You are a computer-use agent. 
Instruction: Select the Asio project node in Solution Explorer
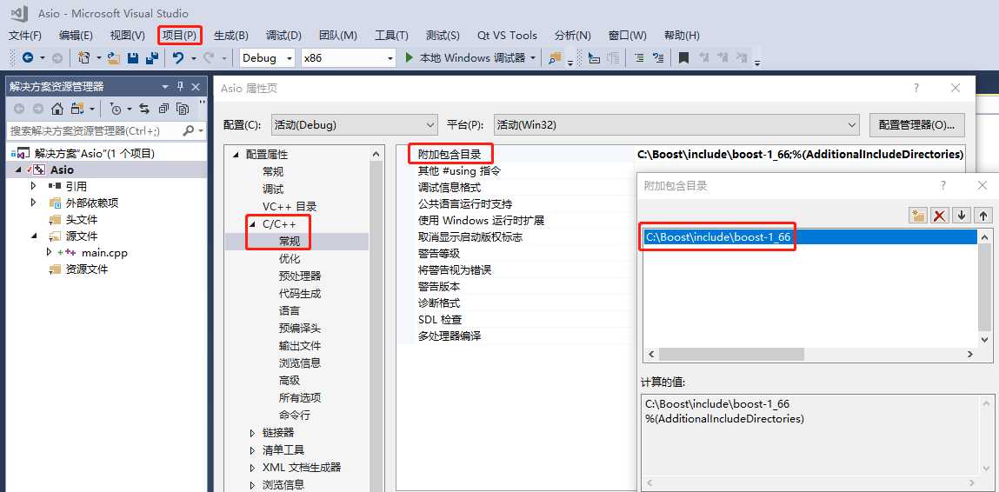[x=63, y=170]
